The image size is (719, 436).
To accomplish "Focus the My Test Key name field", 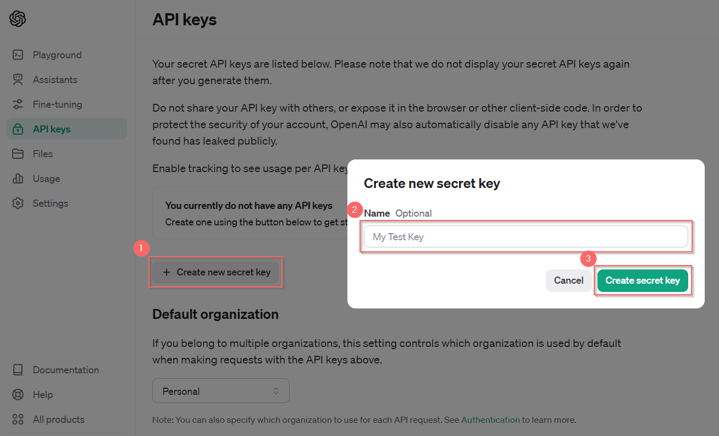I will [x=526, y=237].
